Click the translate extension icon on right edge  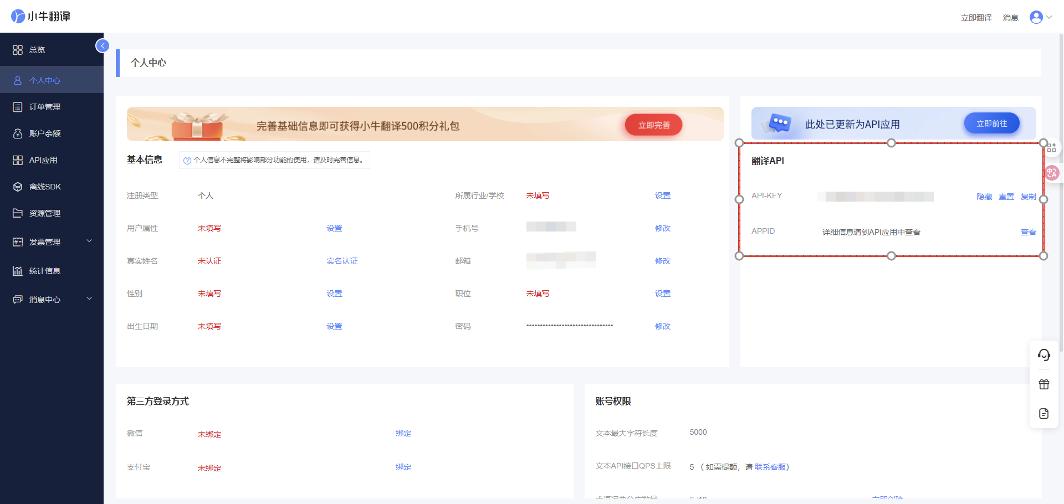[x=1051, y=173]
